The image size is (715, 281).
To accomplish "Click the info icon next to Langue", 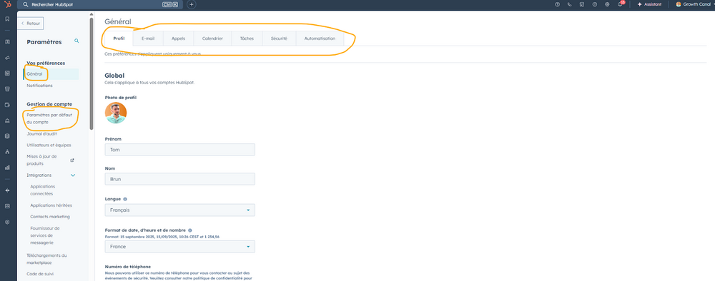I will [x=125, y=199].
